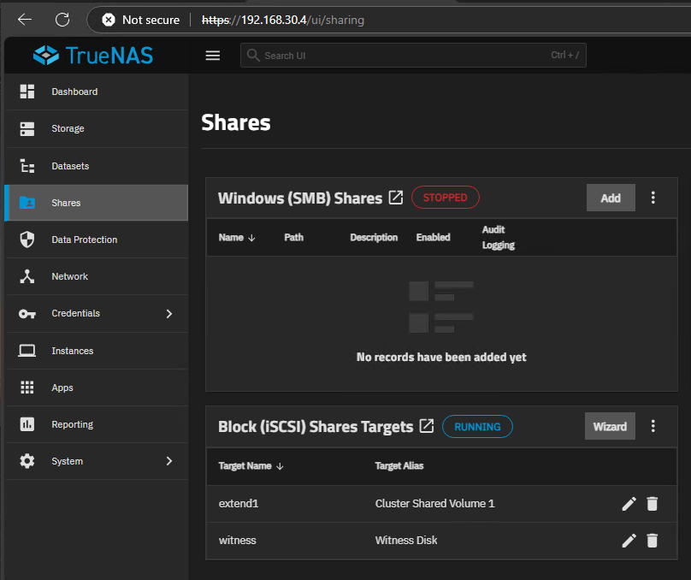Delete the witness target with trash icon
This screenshot has width=691, height=580.
click(x=653, y=541)
